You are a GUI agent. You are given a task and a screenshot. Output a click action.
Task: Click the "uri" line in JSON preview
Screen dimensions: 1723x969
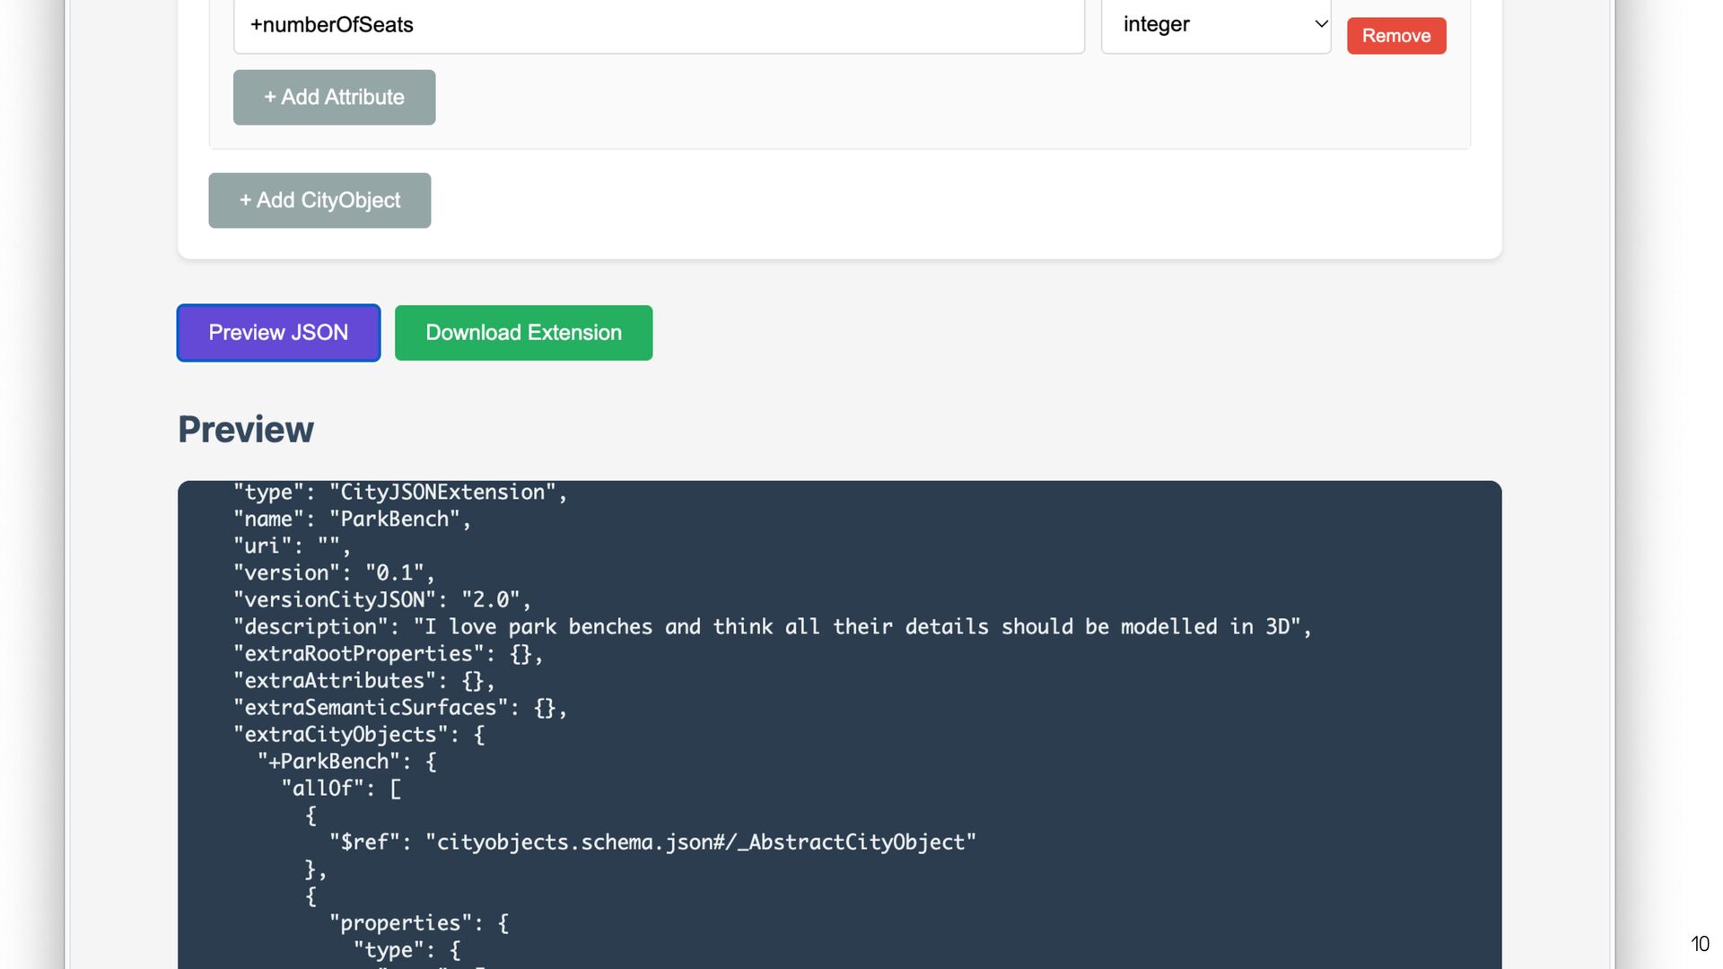[292, 546]
